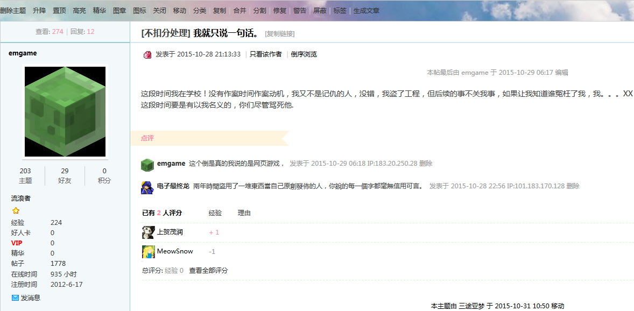Click 生成文章 in moderation bar
This screenshot has height=311, width=634.
coord(367,11)
